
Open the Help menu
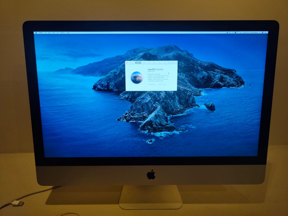point(68,32)
